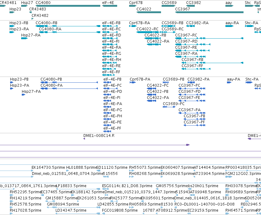
Task: Select protein Hsp23-PB label
Action: pos(19,79)
